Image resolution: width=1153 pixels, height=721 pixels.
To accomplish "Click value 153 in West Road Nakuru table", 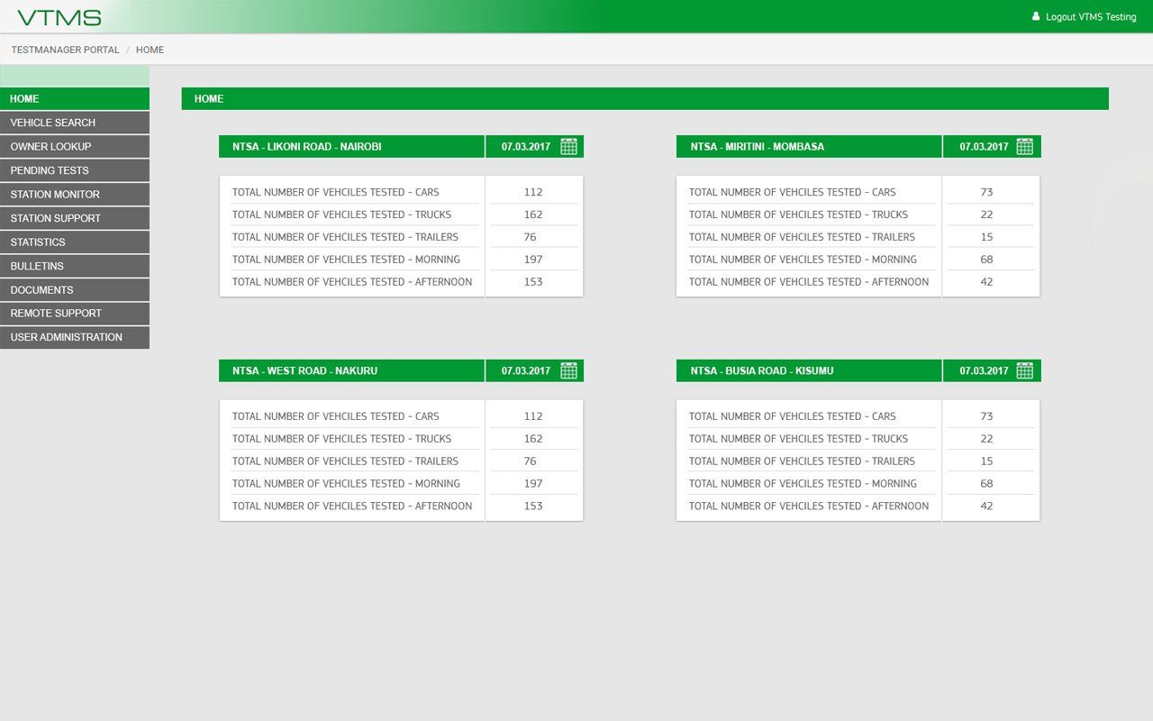I will coord(533,507).
